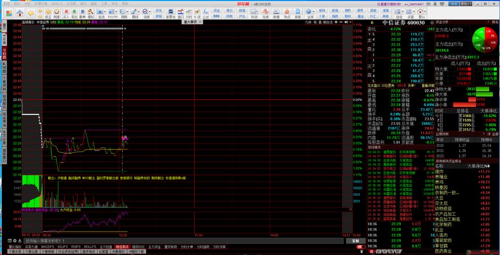This screenshot has height=255, width=500.
Task: Open the 热点 hot topics flame icon
Action: pyautogui.click(x=287, y=13)
